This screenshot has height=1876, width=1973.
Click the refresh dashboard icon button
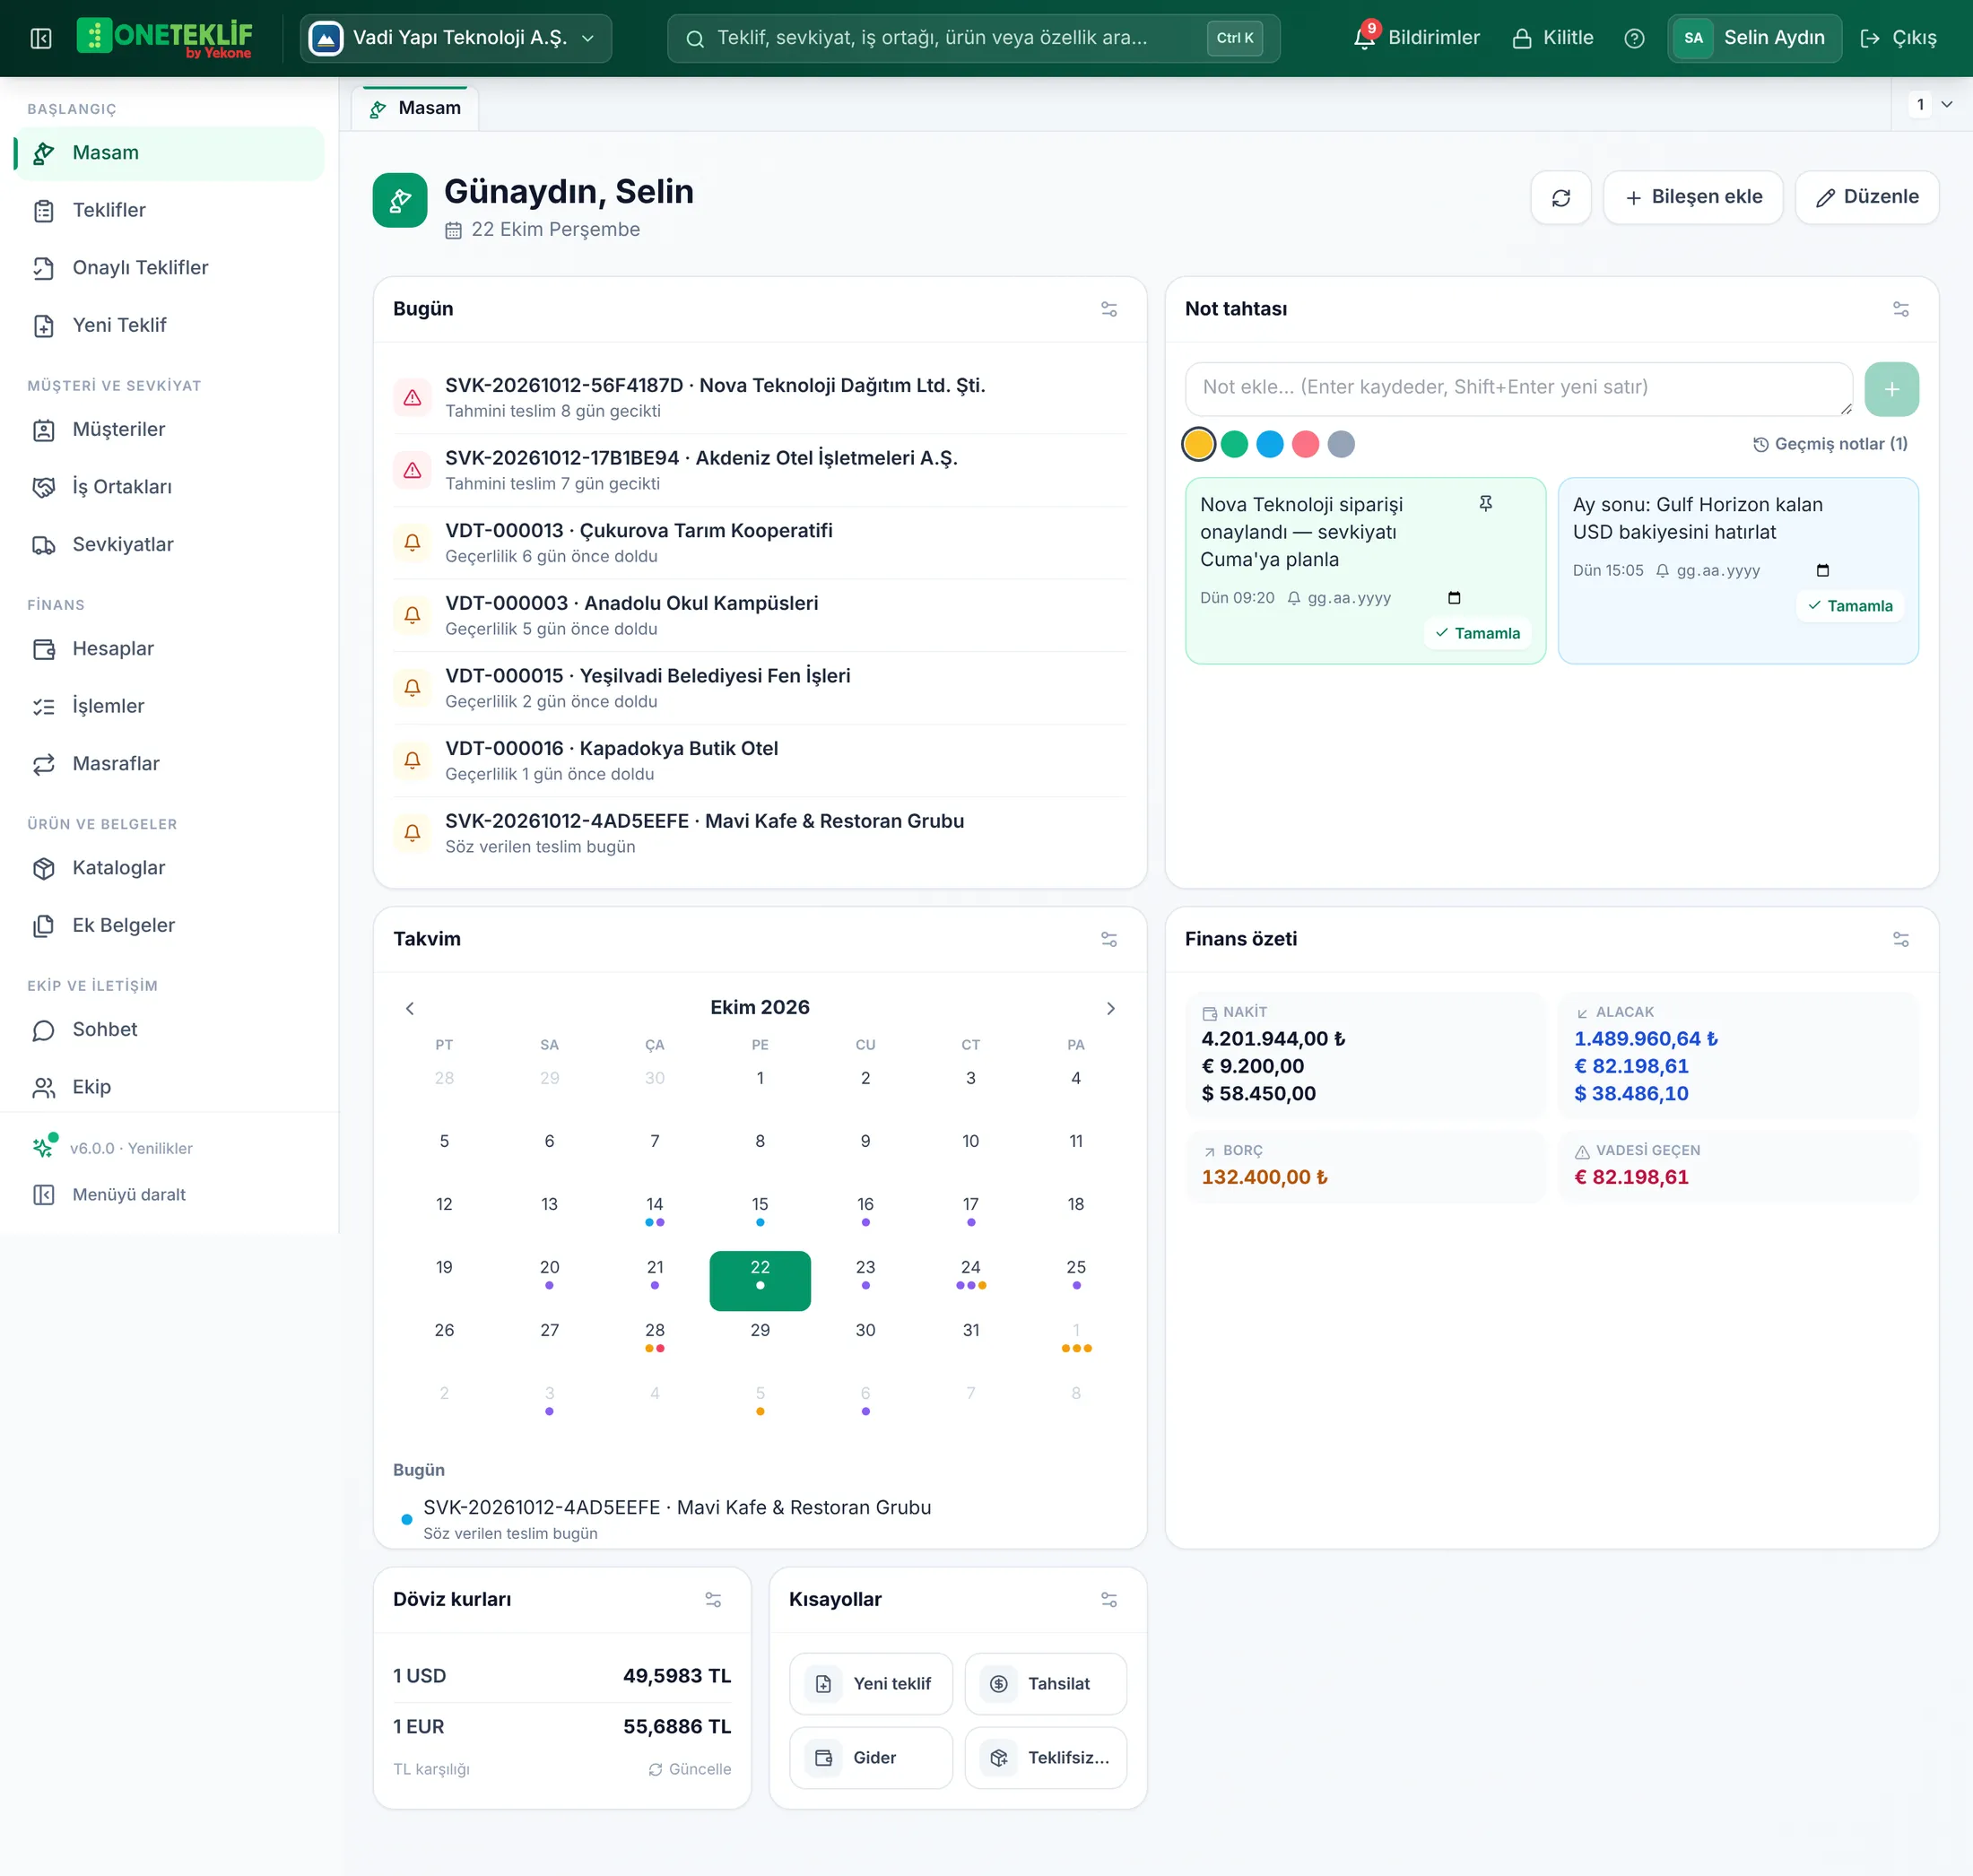(1560, 197)
